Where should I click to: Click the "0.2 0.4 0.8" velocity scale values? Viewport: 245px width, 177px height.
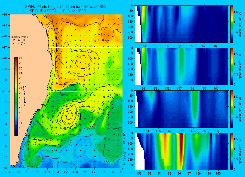18,40
